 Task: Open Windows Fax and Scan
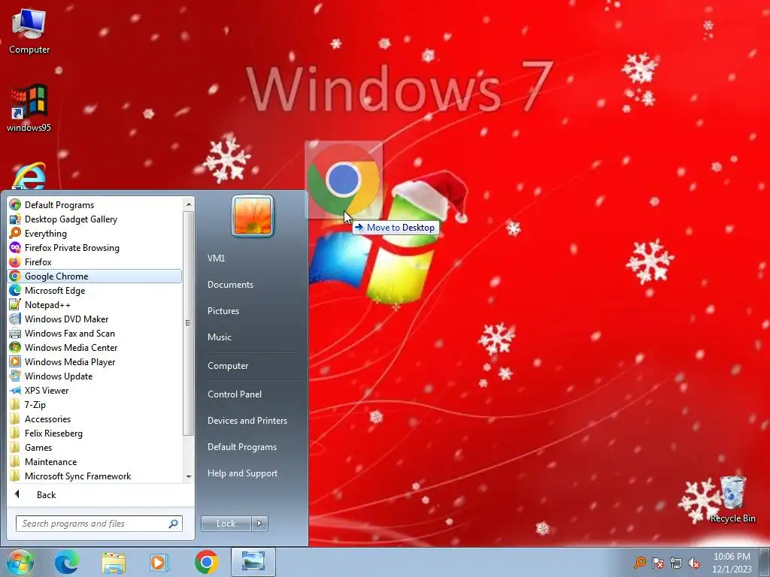tap(95, 333)
